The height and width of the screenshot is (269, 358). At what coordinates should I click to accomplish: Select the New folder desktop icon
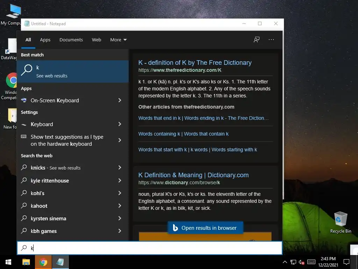click(9, 119)
